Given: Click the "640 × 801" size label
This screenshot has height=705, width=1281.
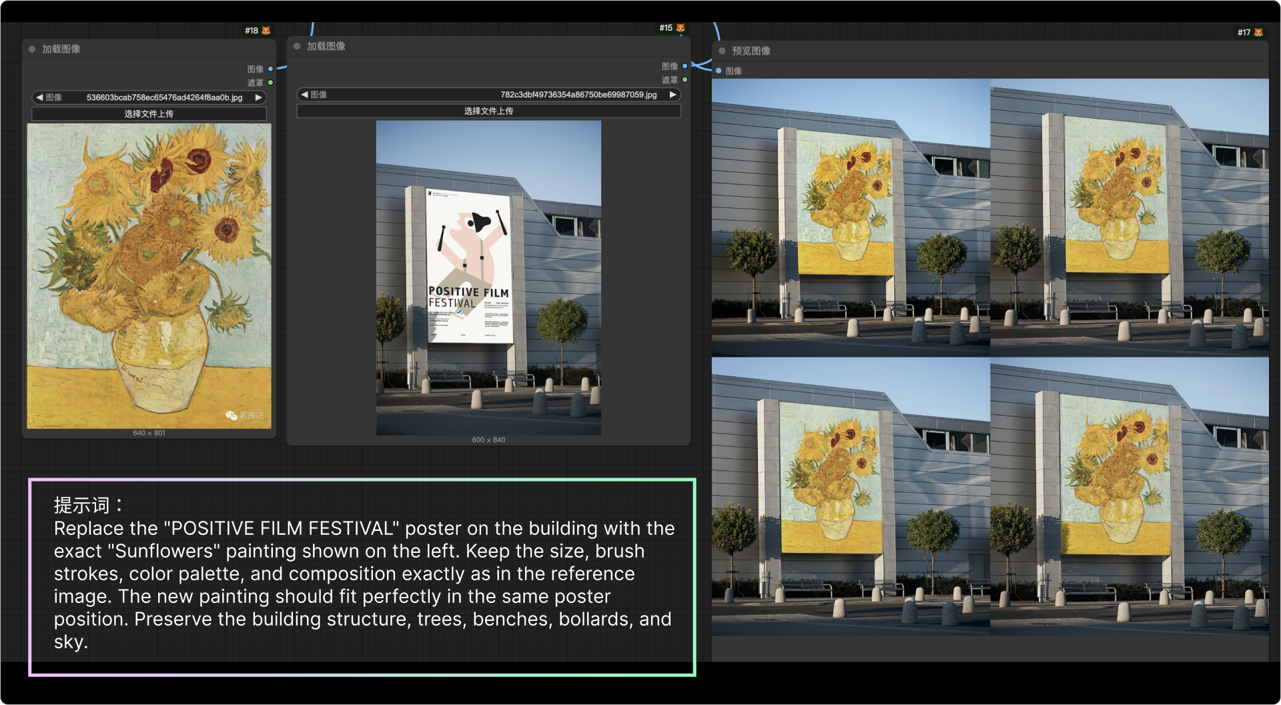Looking at the screenshot, I should (149, 434).
